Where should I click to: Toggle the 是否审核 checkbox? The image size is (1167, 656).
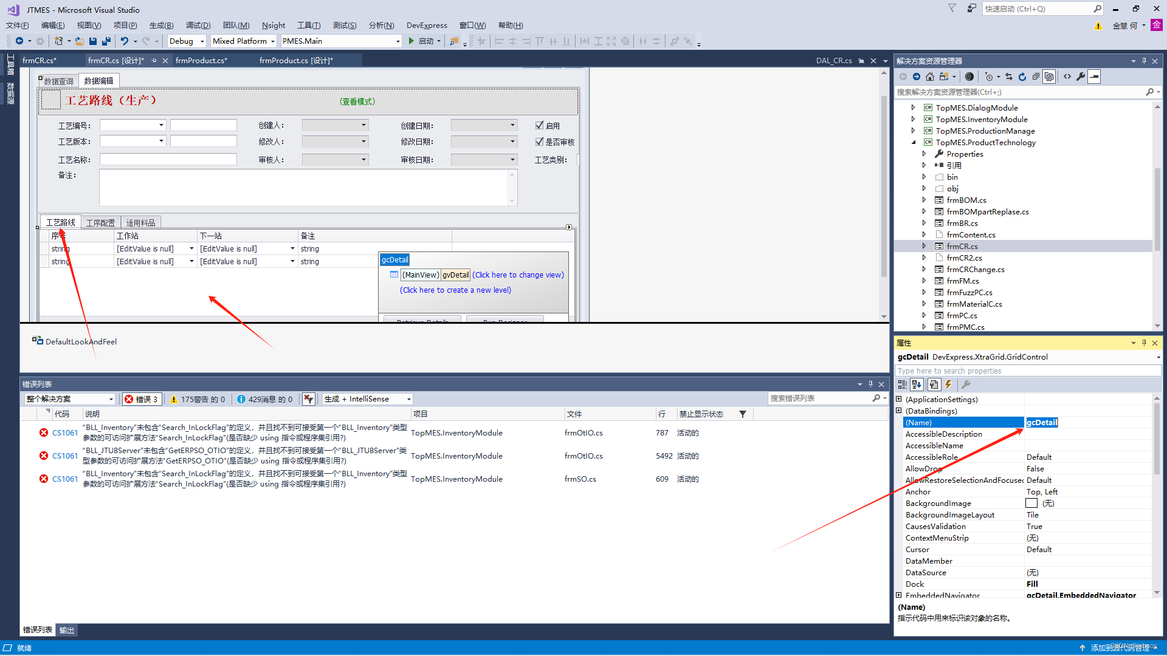539,142
